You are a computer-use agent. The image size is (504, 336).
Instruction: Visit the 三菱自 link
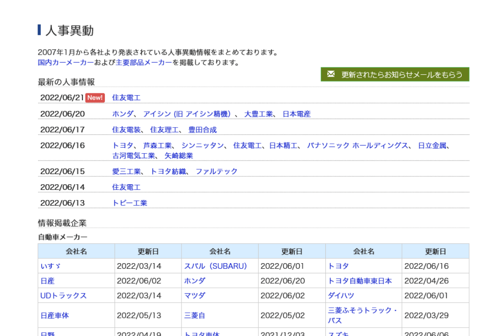pos(194,316)
